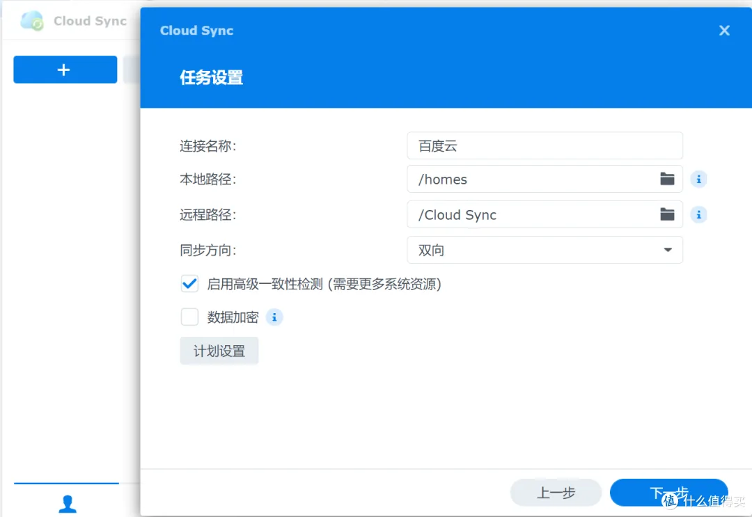This screenshot has width=752, height=517.
Task: Open the dropdown arrow beside 双向
Action: point(667,250)
